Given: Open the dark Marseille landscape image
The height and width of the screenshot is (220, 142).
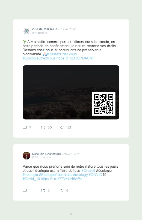Looking at the screenshot, I should tap(71, 92).
